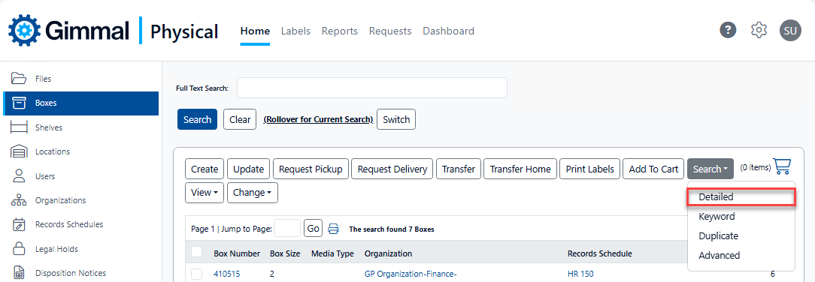Open the help question mark icon
Image resolution: width=815 pixels, height=282 pixels.
pyautogui.click(x=728, y=30)
